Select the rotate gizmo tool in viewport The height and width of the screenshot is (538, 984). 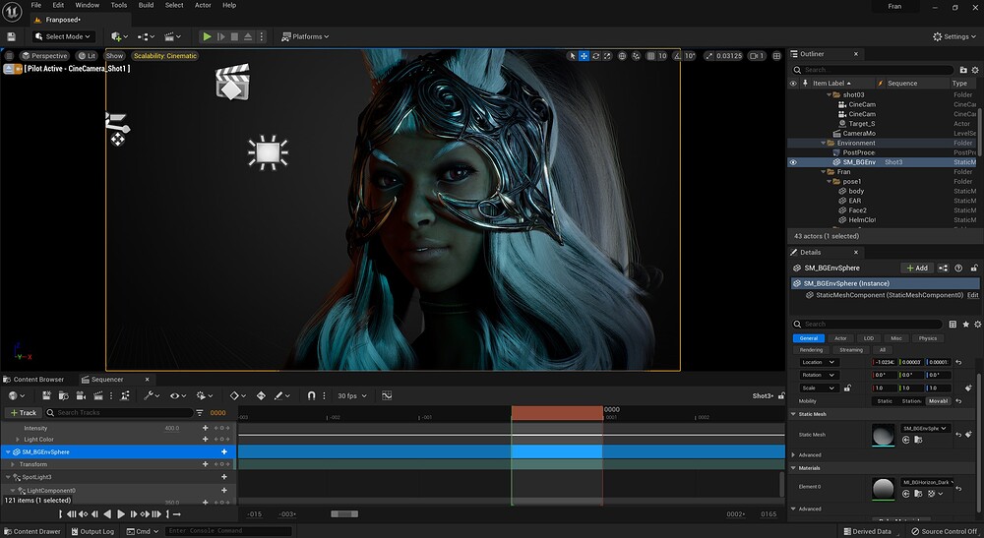click(595, 56)
